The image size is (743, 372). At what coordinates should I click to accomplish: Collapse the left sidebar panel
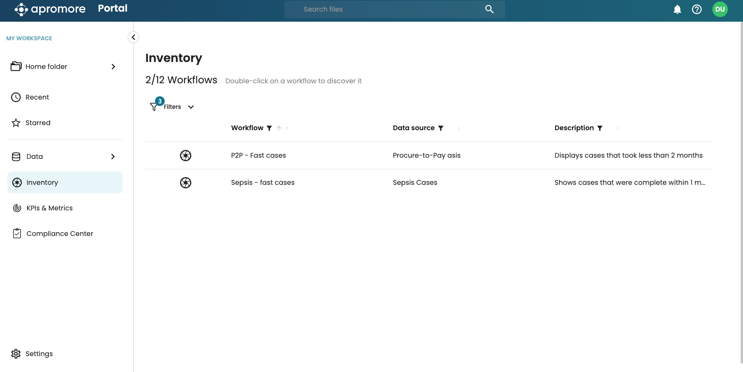(133, 37)
